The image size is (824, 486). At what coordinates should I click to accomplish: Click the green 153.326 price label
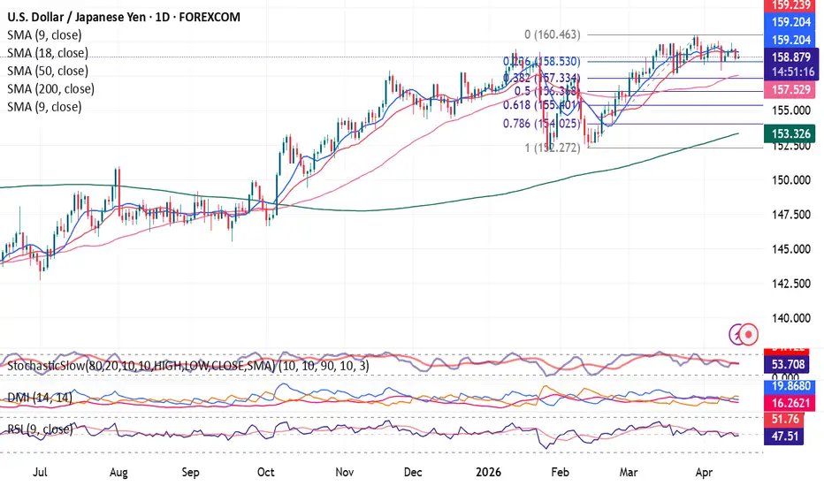point(790,133)
